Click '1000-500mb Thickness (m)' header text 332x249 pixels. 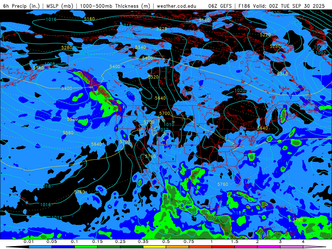(115, 6)
